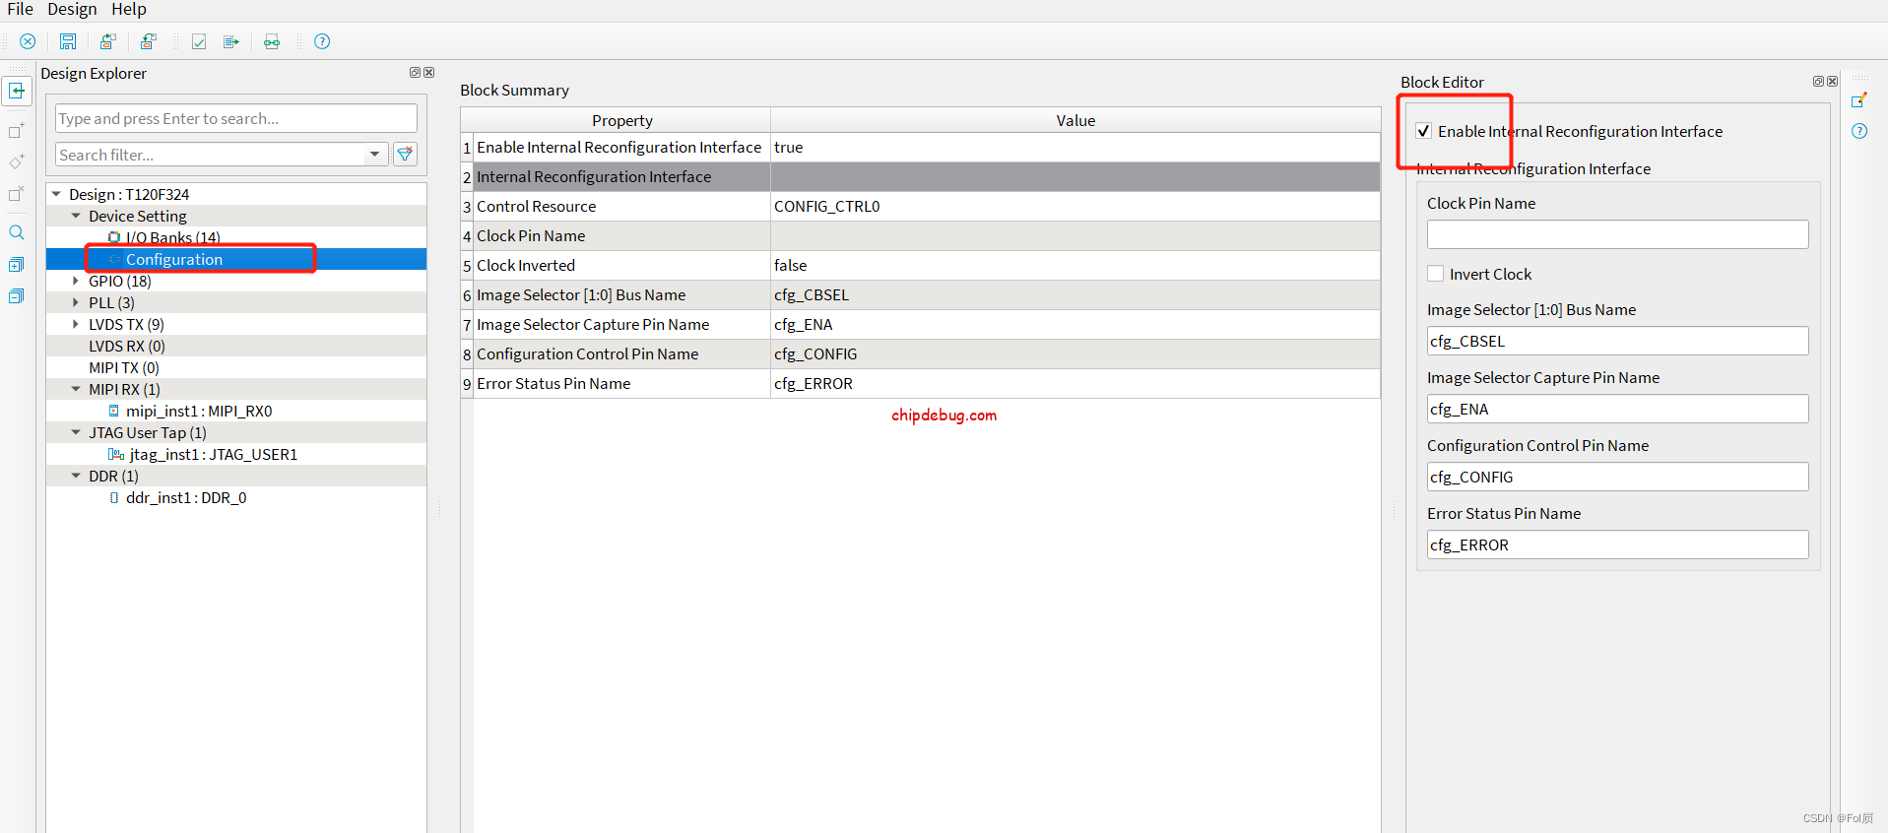1888x833 pixels.
Task: Click the Collapse All icon in sidebar
Action: click(17, 296)
